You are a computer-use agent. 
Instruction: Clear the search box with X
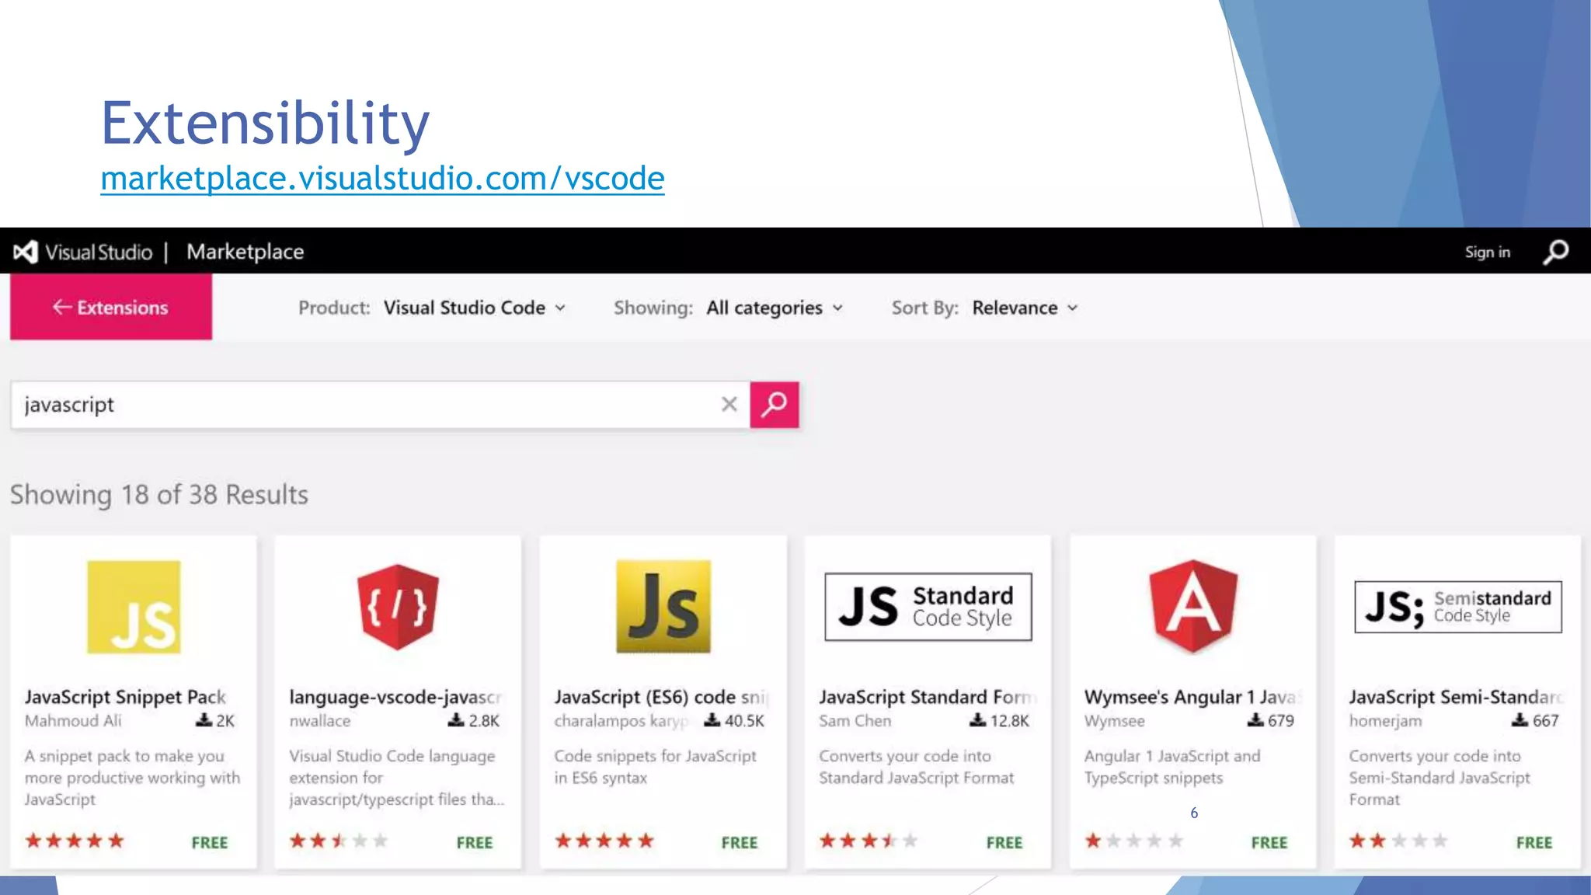tap(729, 404)
